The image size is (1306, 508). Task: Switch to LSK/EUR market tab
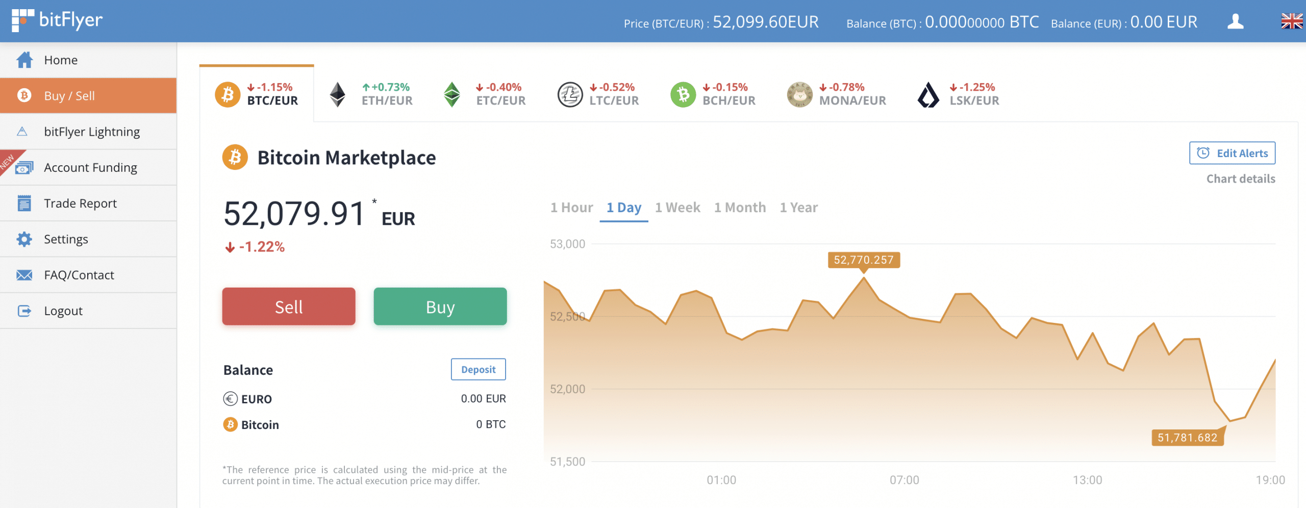point(958,94)
